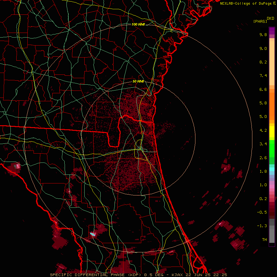Select the 9.0 value on color scale

(263, 48)
